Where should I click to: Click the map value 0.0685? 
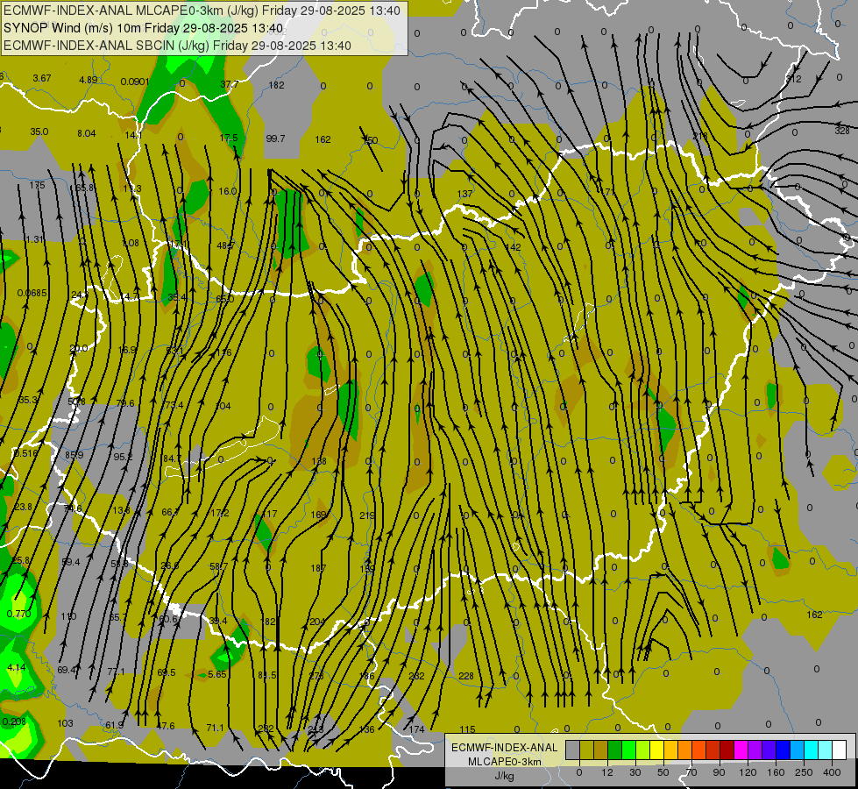click(32, 293)
